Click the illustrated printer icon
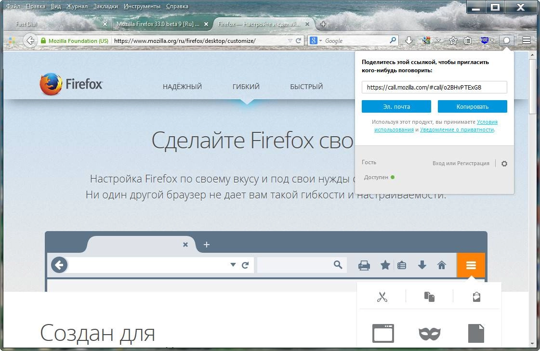This screenshot has width=540, height=351. pyautogui.click(x=364, y=265)
